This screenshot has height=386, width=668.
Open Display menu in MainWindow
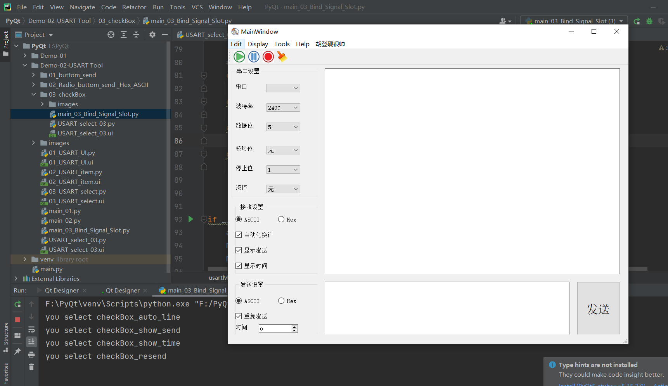click(258, 44)
